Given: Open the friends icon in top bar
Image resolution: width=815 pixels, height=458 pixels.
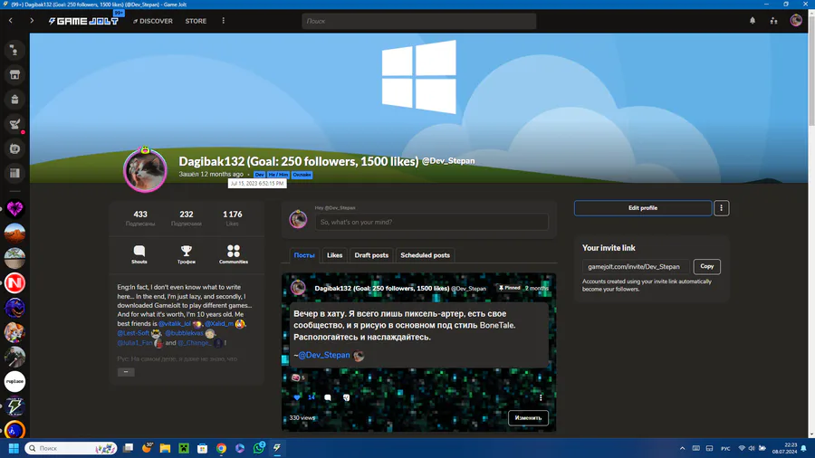Looking at the screenshot, I should coord(774,21).
